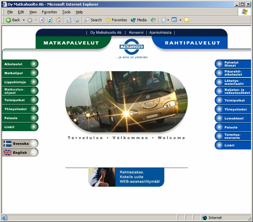Open the Tools menu

[x=66, y=12]
